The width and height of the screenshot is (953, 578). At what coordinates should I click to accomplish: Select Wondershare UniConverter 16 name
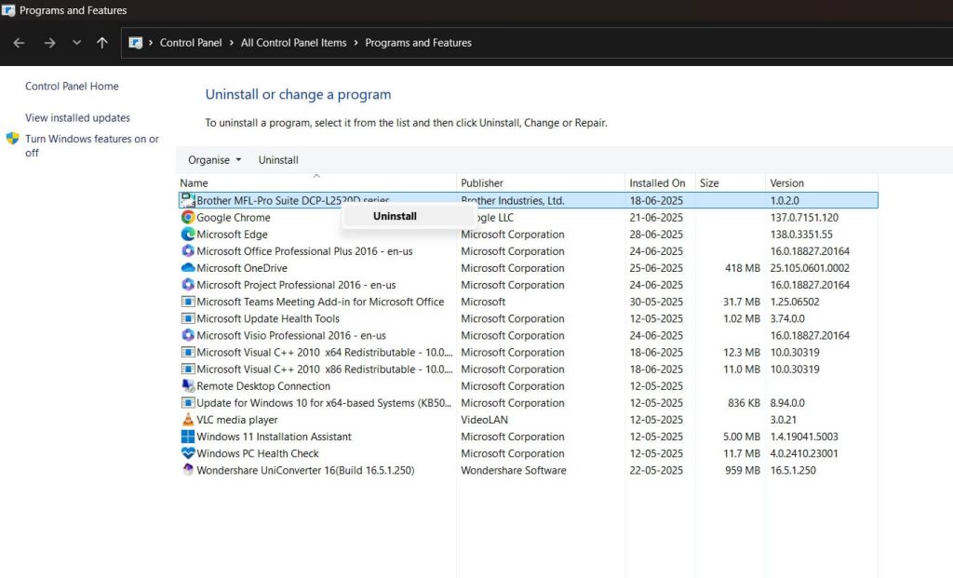305,470
